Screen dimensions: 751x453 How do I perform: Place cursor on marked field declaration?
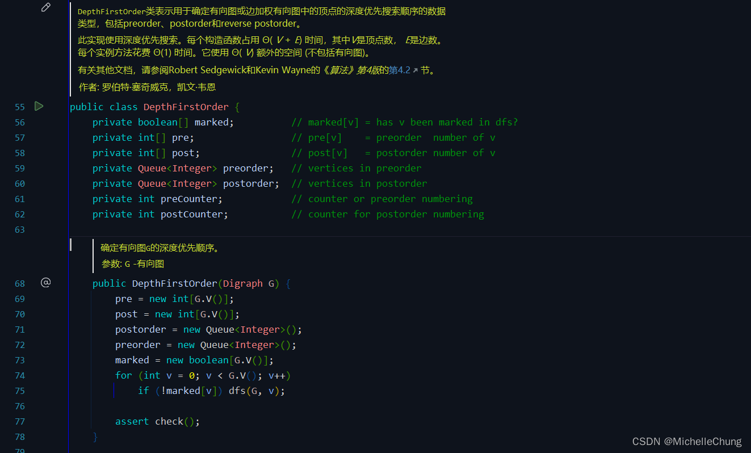(x=211, y=122)
